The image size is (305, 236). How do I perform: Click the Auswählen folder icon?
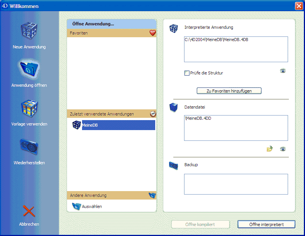pyautogui.click(x=76, y=206)
